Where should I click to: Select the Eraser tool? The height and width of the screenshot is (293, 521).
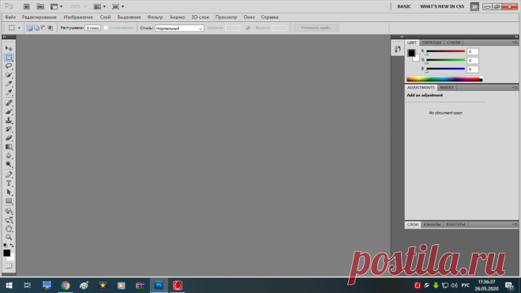pos(9,137)
